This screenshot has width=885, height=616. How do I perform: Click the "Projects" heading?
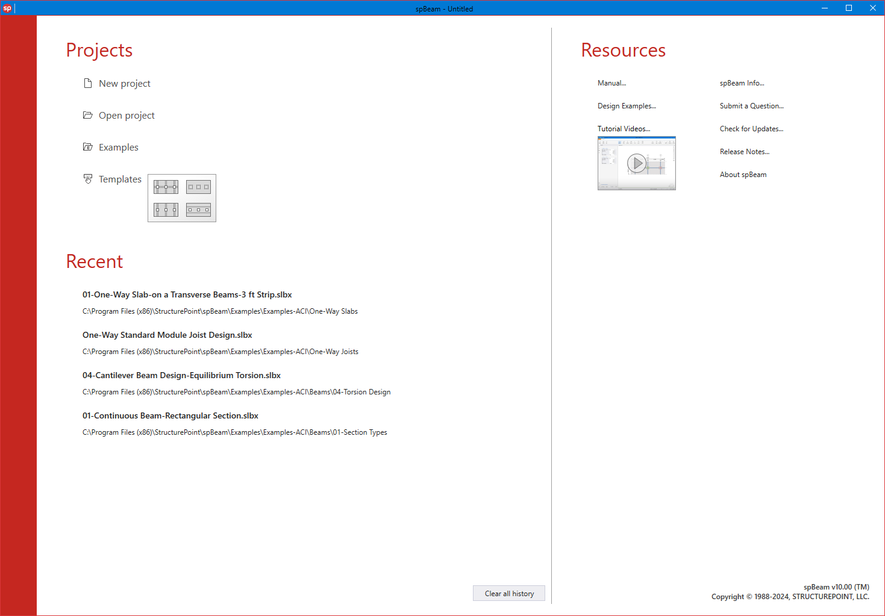99,50
